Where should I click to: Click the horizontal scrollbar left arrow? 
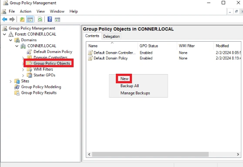[x=89, y=154]
